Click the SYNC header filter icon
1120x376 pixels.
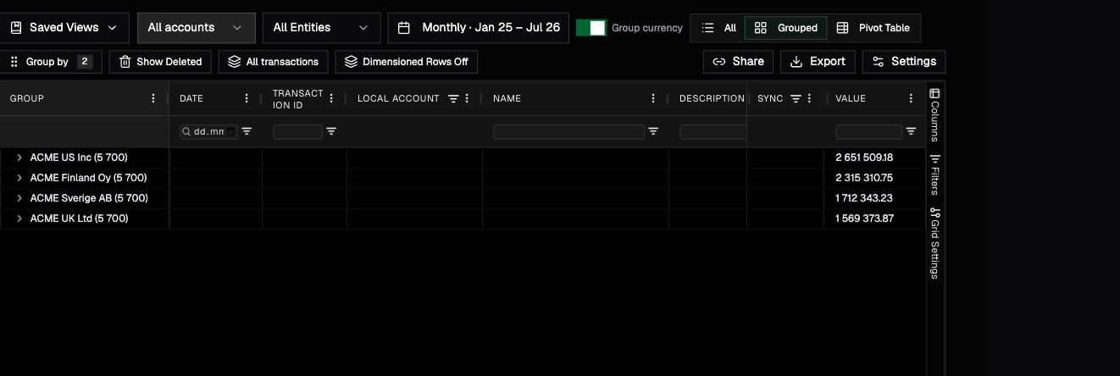[x=796, y=99]
